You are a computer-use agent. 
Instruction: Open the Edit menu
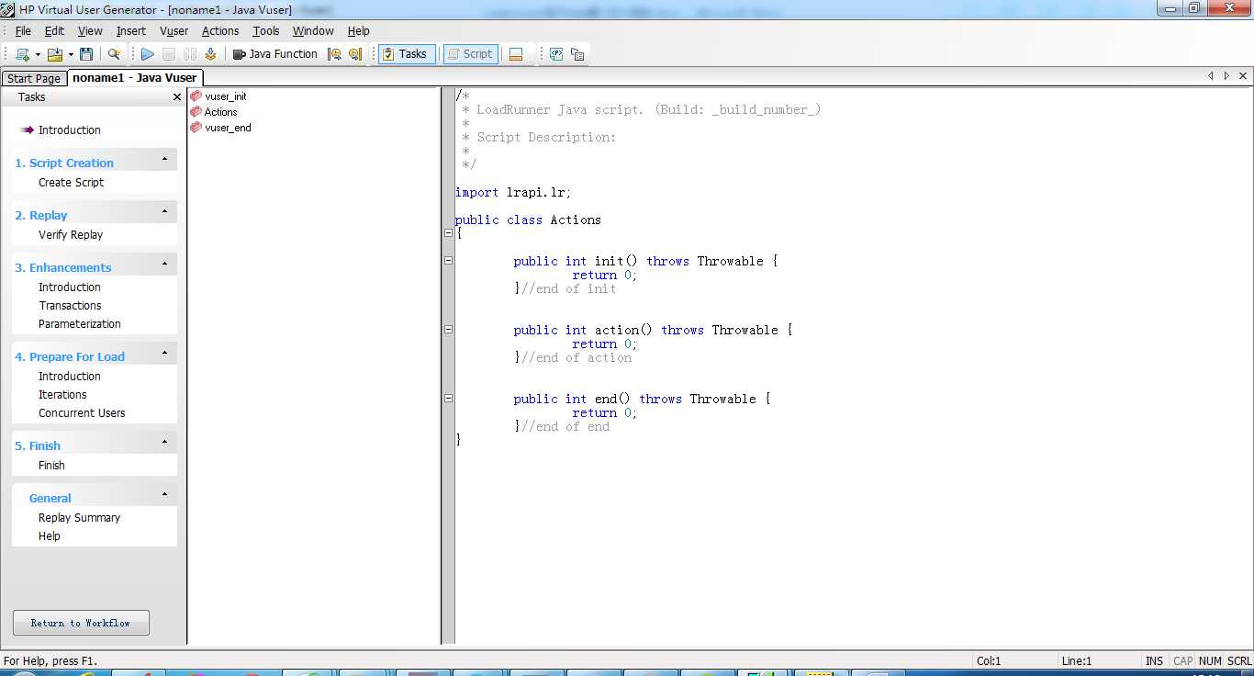(x=54, y=30)
